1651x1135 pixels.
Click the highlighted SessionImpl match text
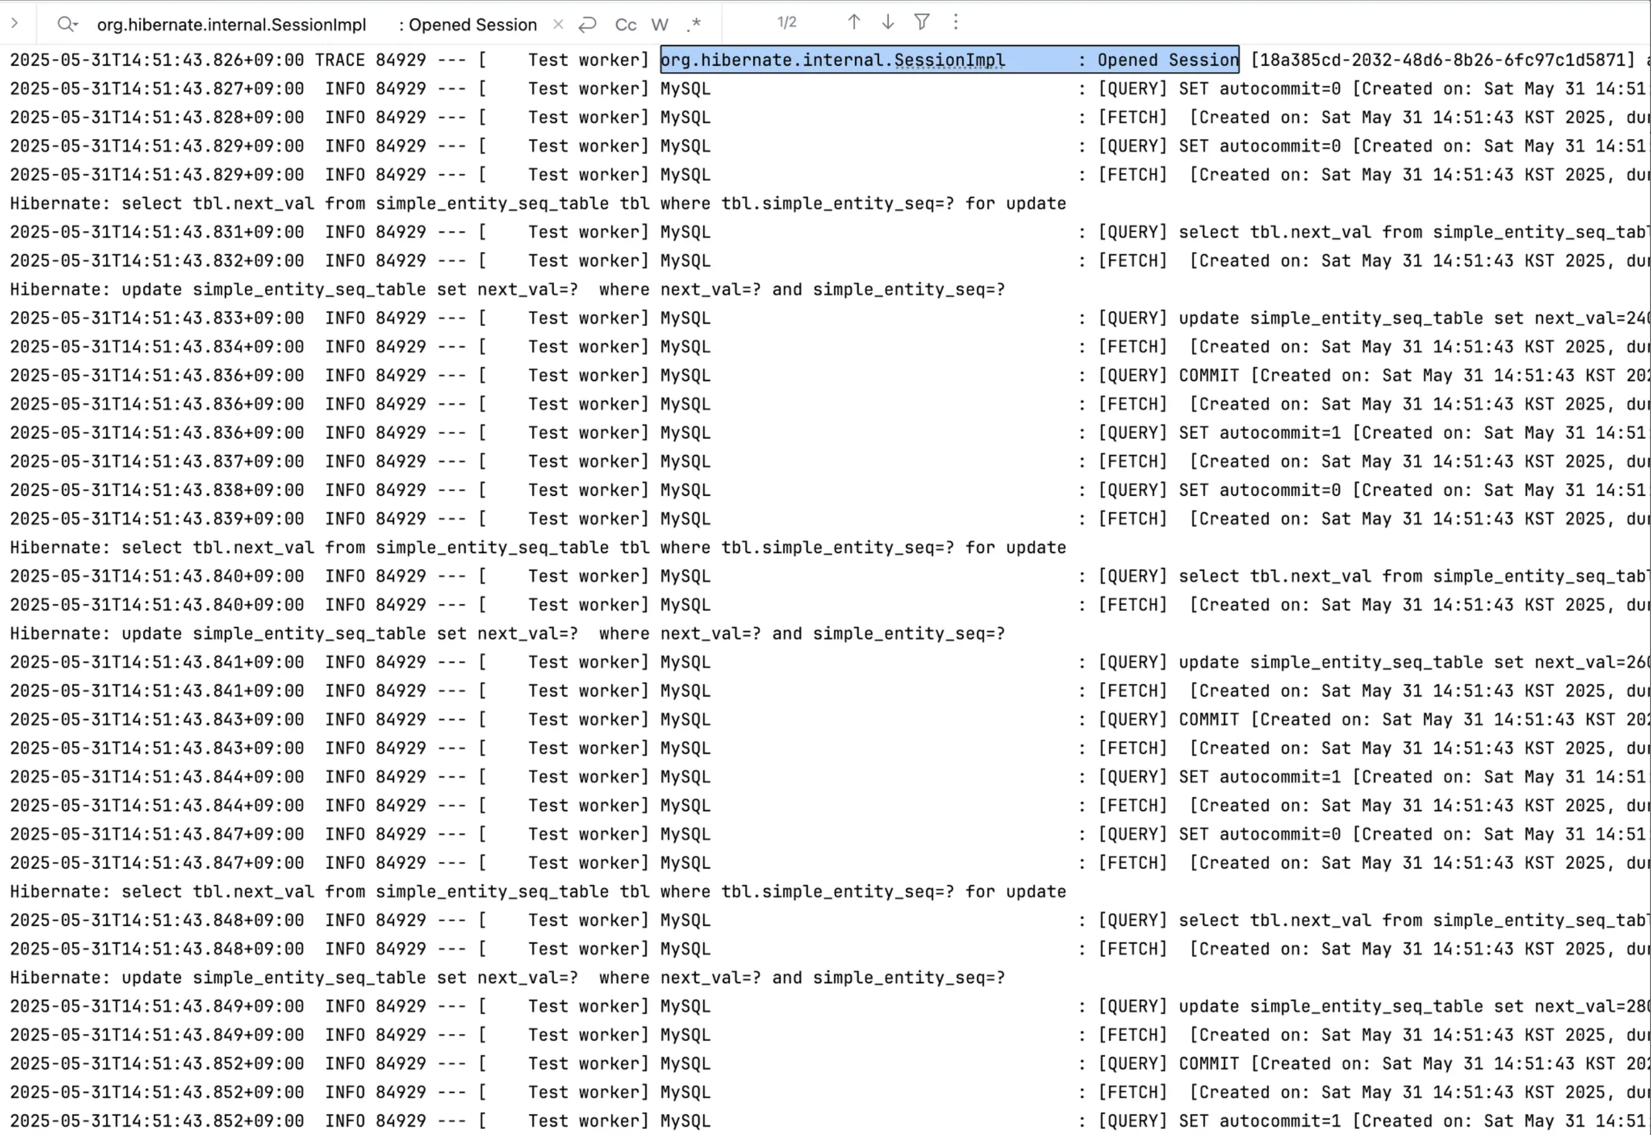(x=949, y=60)
